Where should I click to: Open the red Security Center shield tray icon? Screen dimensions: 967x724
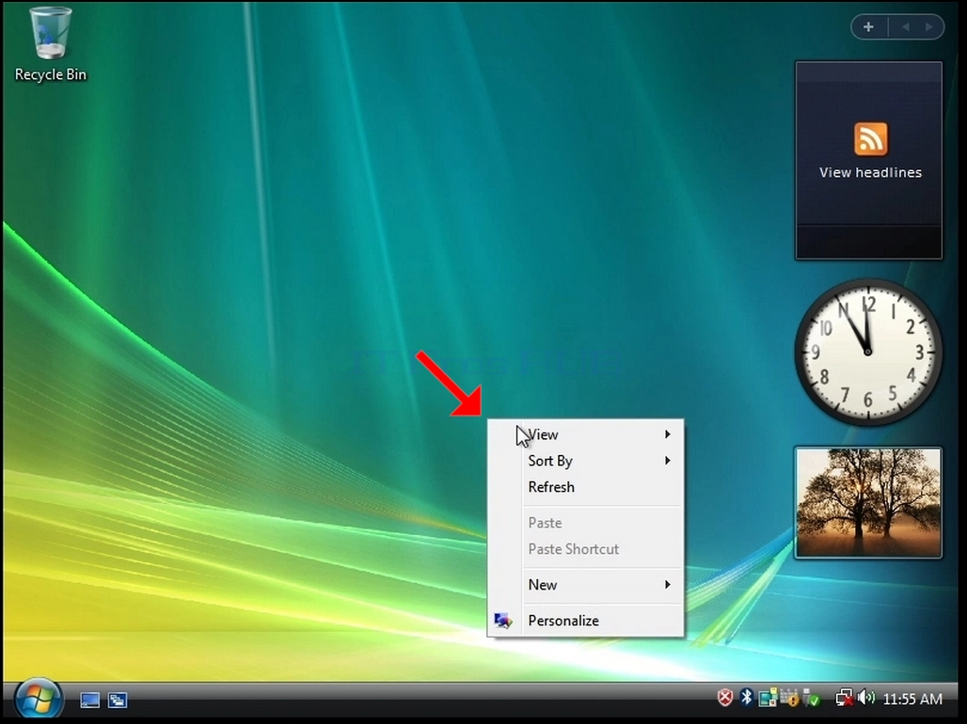(x=725, y=698)
